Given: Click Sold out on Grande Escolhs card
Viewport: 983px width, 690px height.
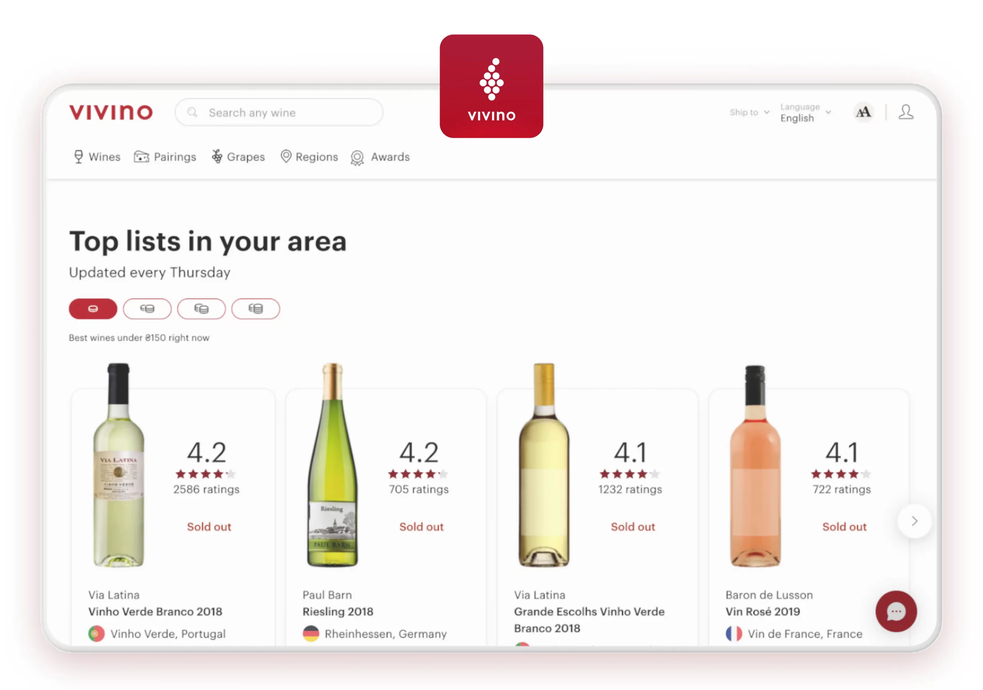Looking at the screenshot, I should (633, 527).
